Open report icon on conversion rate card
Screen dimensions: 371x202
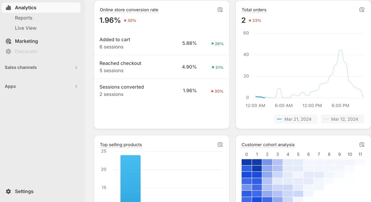[x=220, y=10]
